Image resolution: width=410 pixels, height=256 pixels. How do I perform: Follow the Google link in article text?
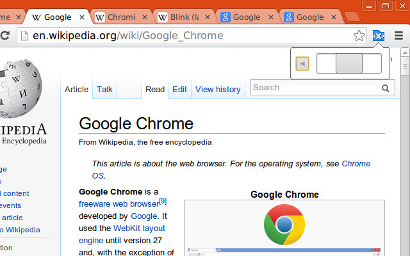coord(143,216)
